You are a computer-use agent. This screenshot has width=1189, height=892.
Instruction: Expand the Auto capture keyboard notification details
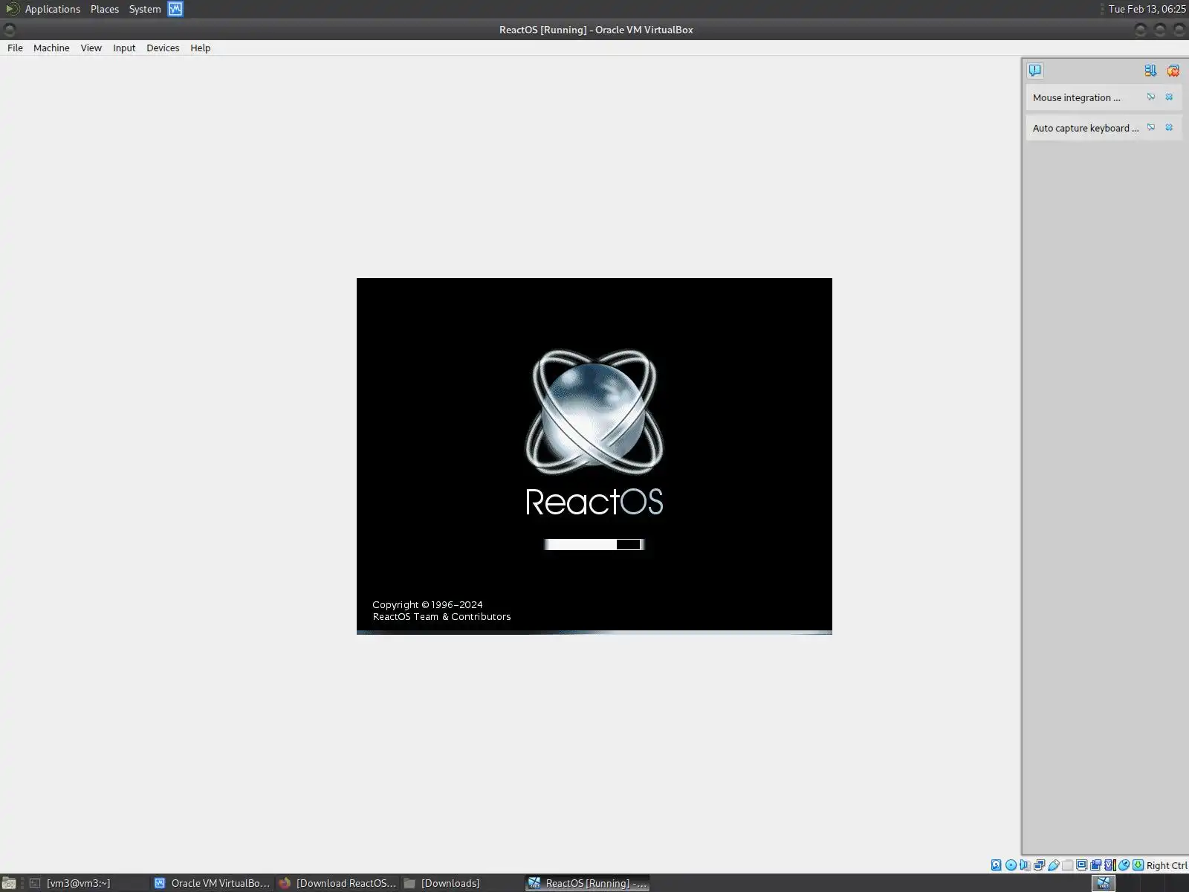tap(1151, 128)
